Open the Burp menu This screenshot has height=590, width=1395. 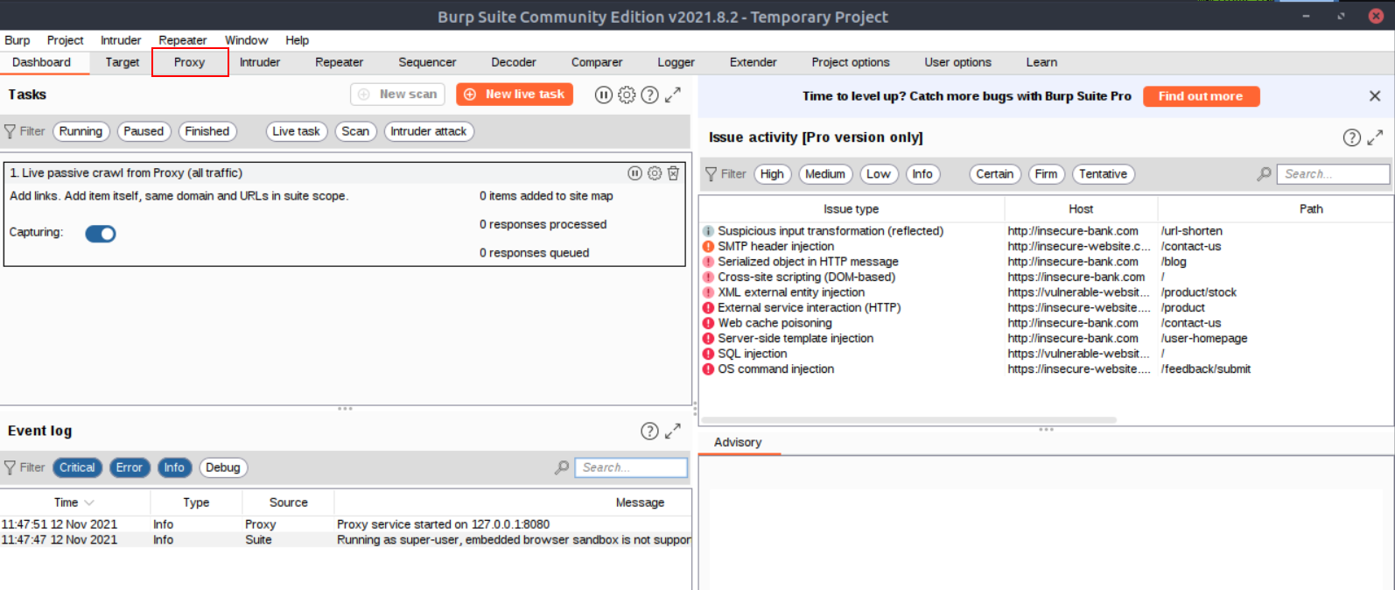click(x=18, y=40)
